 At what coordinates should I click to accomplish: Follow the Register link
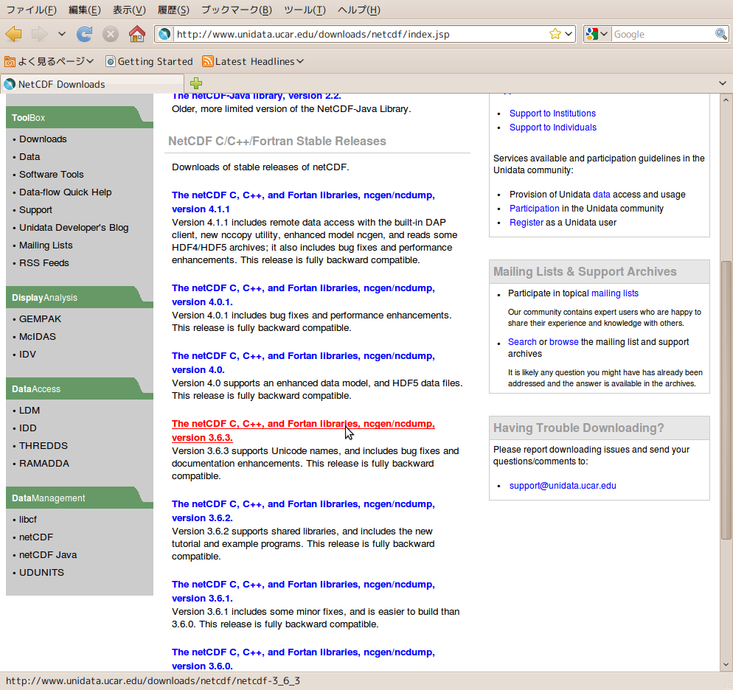coord(527,223)
